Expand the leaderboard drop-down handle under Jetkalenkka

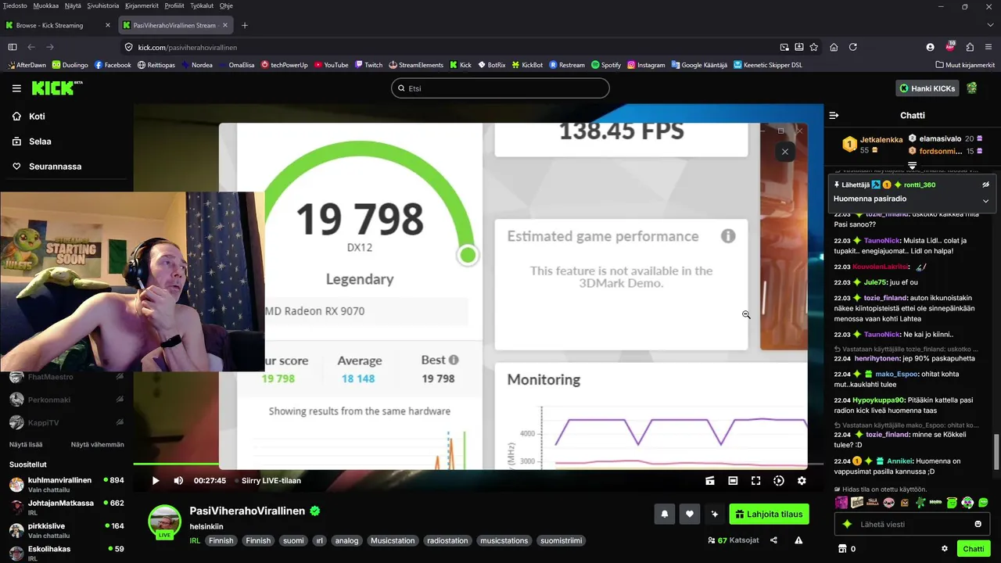(x=912, y=165)
